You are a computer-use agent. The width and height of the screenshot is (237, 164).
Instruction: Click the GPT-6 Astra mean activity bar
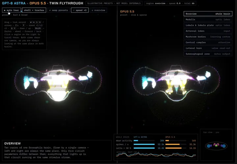tap(144, 141)
